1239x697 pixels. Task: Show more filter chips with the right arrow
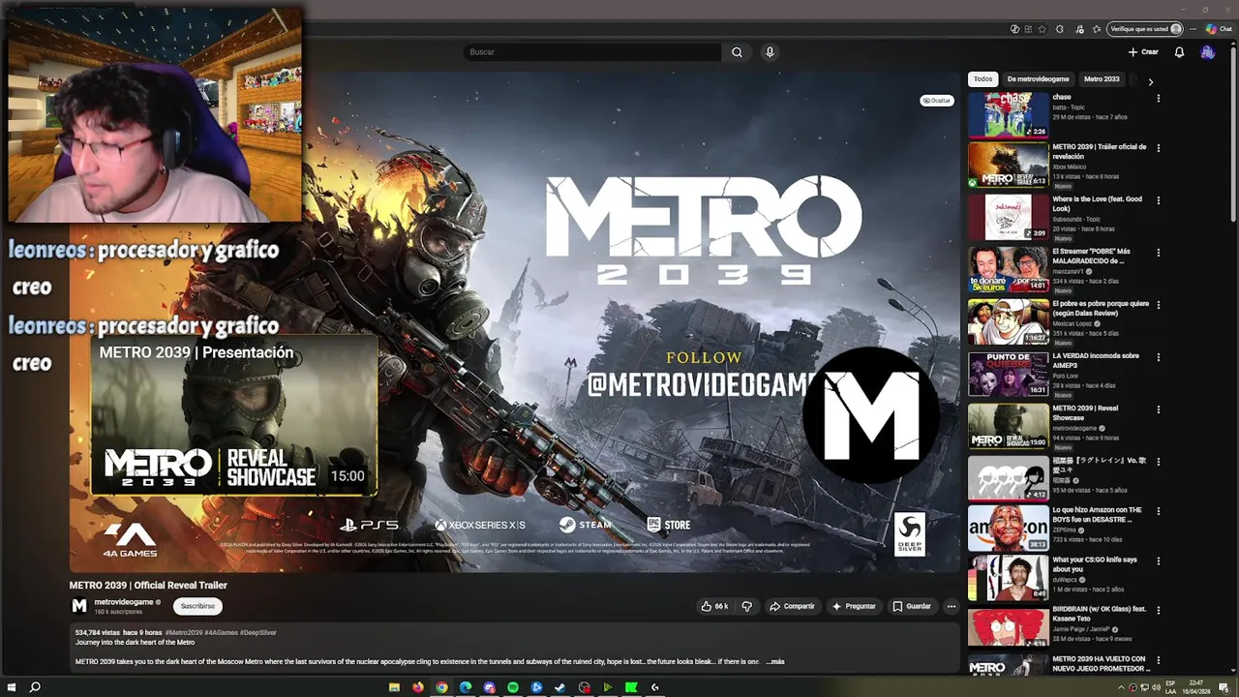tap(1150, 81)
